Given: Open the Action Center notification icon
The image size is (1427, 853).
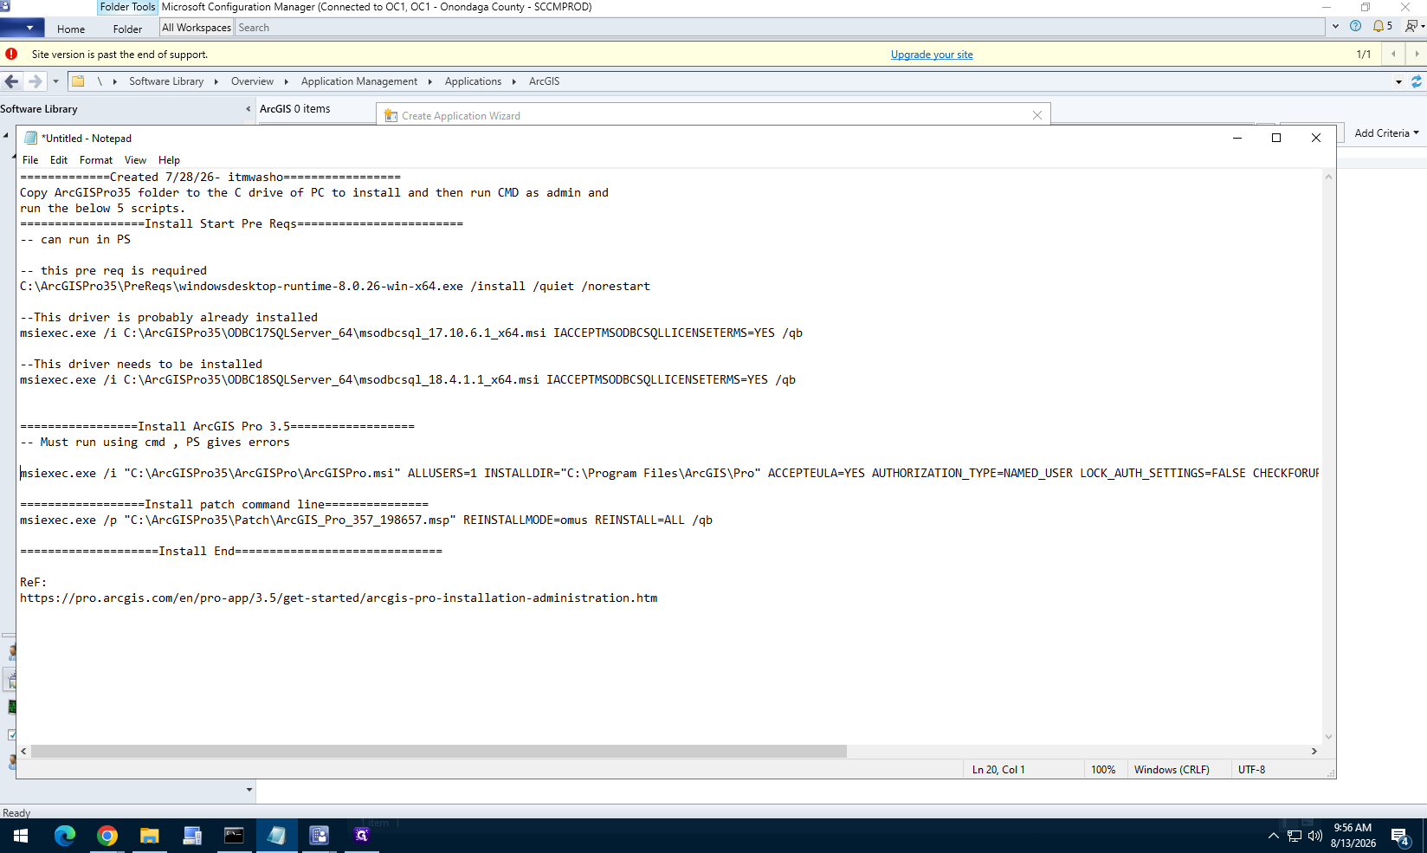Looking at the screenshot, I should click(1400, 837).
